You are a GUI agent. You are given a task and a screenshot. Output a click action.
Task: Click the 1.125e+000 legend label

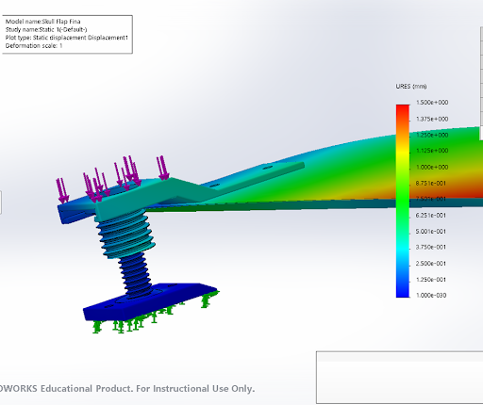click(x=432, y=151)
